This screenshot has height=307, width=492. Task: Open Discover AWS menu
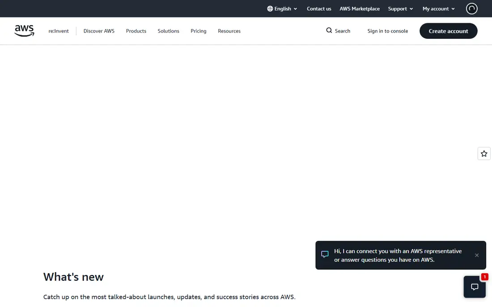(x=99, y=31)
